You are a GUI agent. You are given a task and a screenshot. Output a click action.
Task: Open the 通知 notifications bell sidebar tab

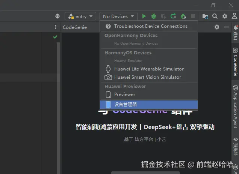point(236,32)
